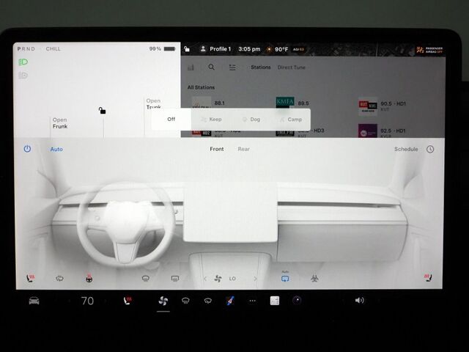Toggle Auto air recirculation icon
469x352 pixels.
click(x=285, y=277)
